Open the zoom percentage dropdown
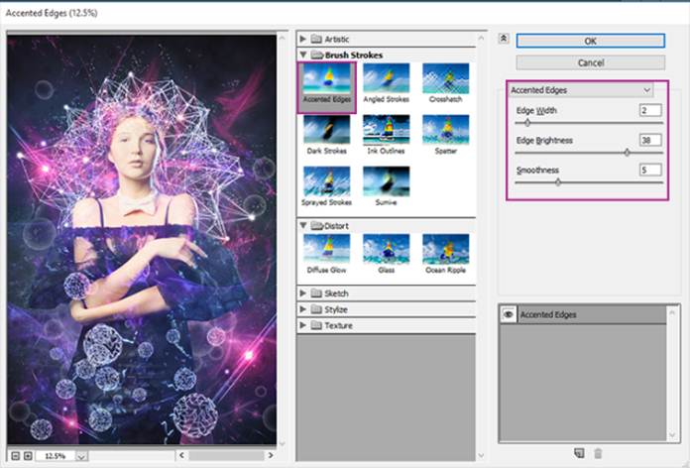The width and height of the screenshot is (690, 468). [x=81, y=457]
